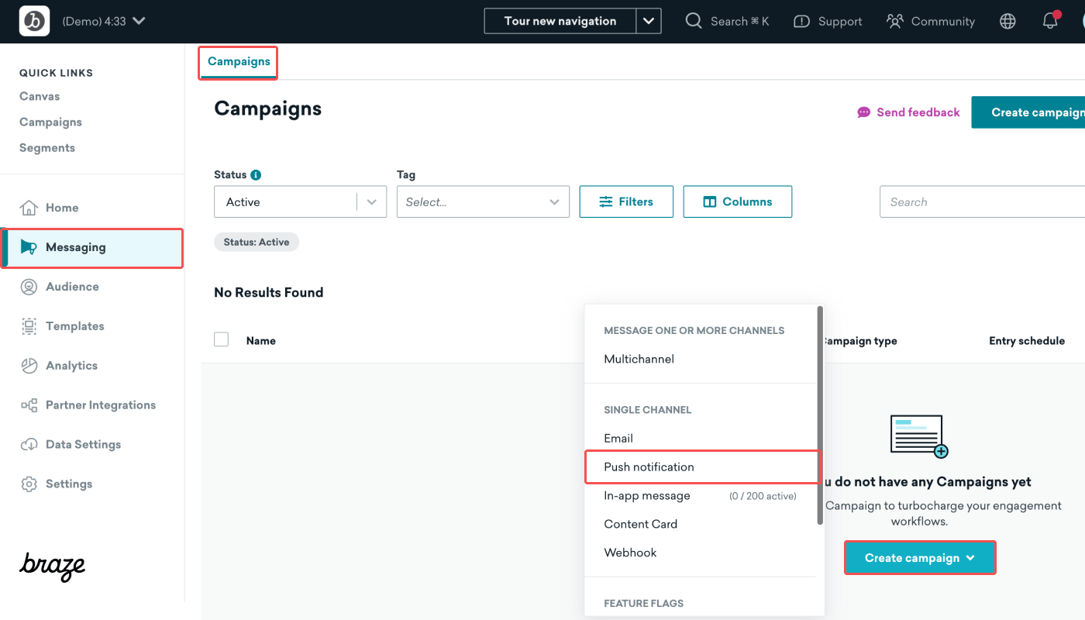The height and width of the screenshot is (620, 1085).
Task: Click the Braze logo icon in the top bar
Action: coord(34,21)
